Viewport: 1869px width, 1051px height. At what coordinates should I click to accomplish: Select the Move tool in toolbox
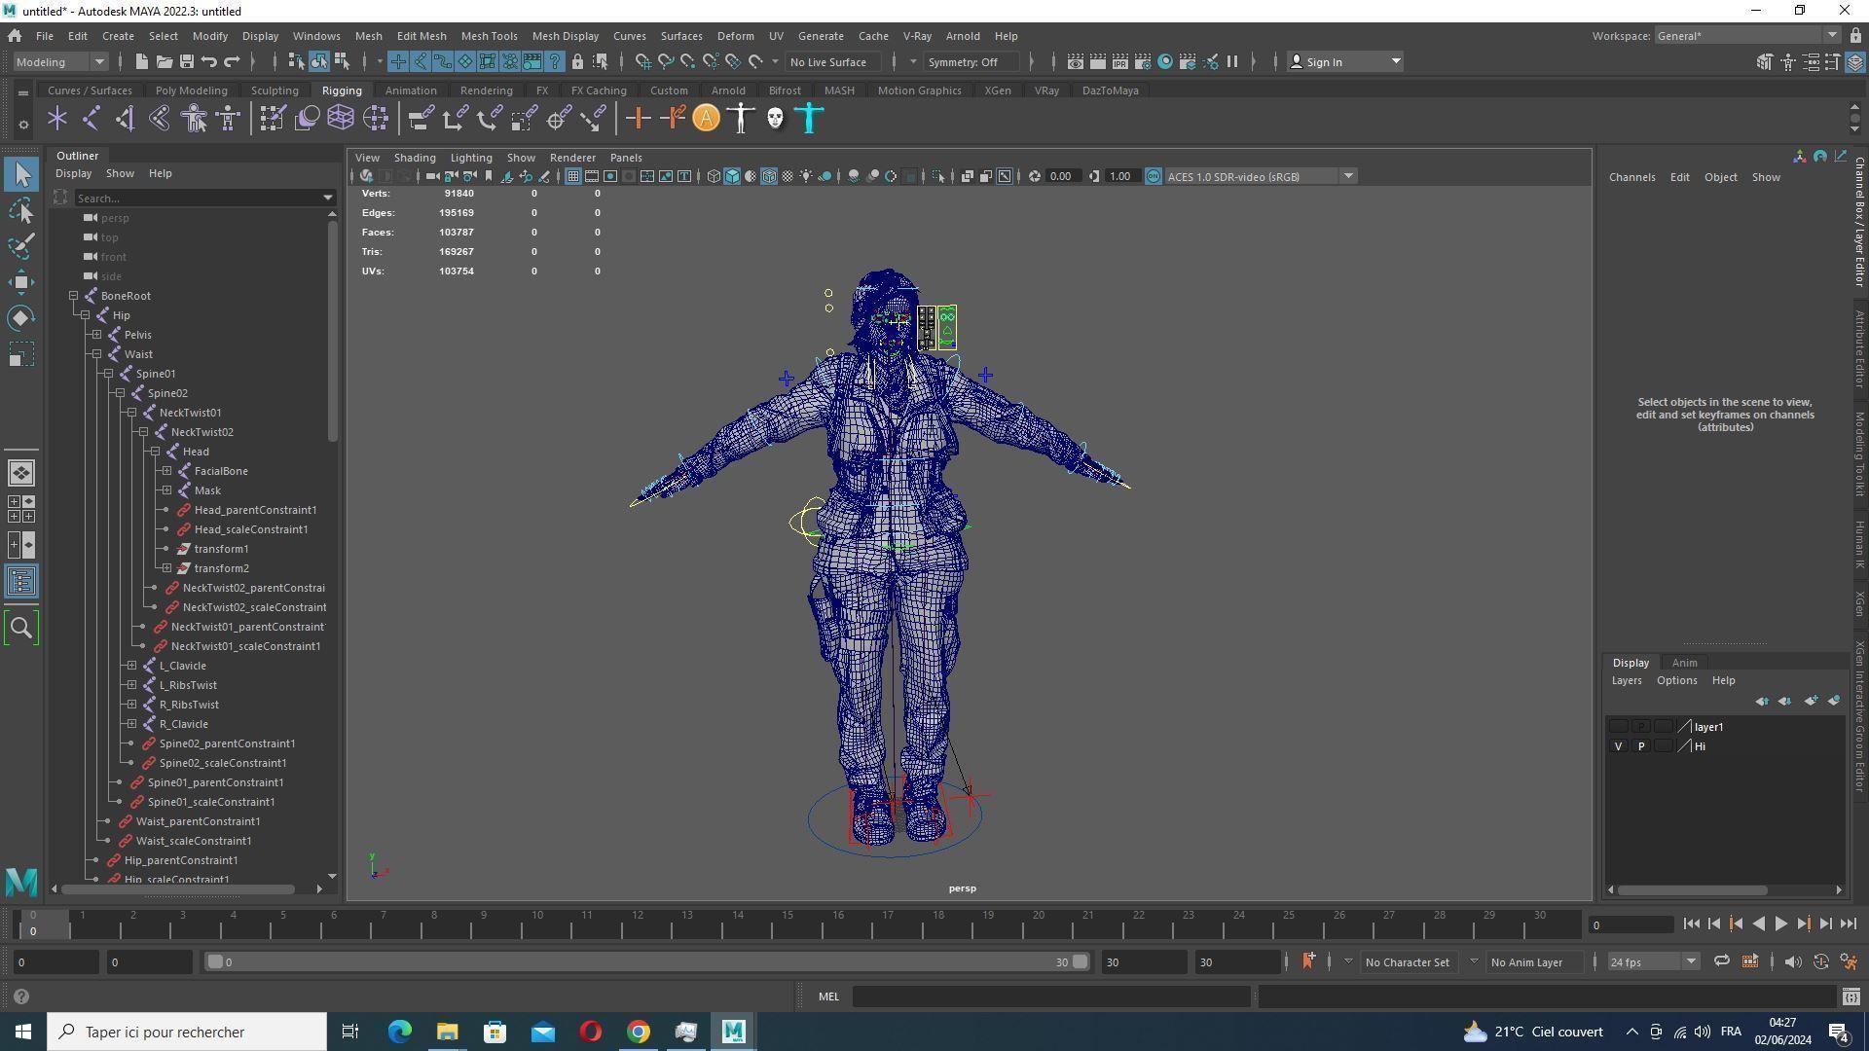pos(21,282)
